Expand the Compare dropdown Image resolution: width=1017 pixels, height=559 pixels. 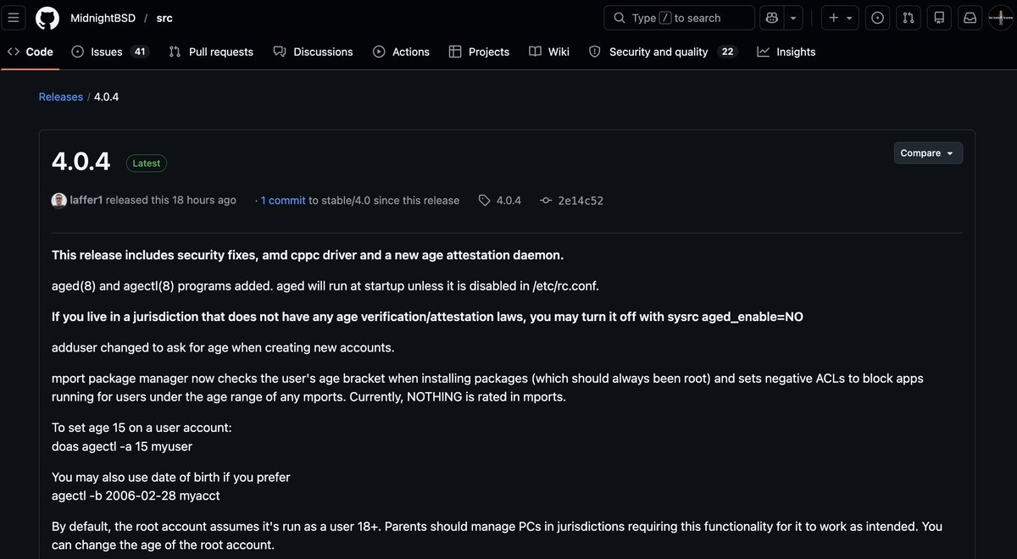coord(927,152)
